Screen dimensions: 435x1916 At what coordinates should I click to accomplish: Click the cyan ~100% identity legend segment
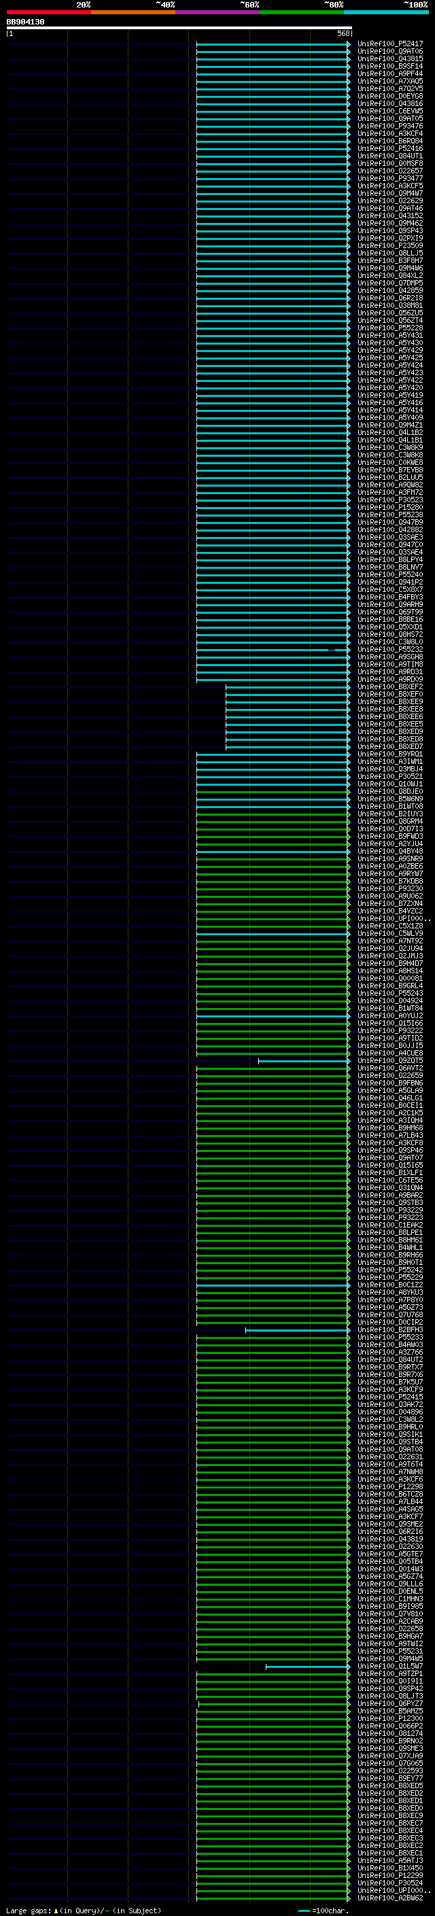pyautogui.click(x=386, y=12)
